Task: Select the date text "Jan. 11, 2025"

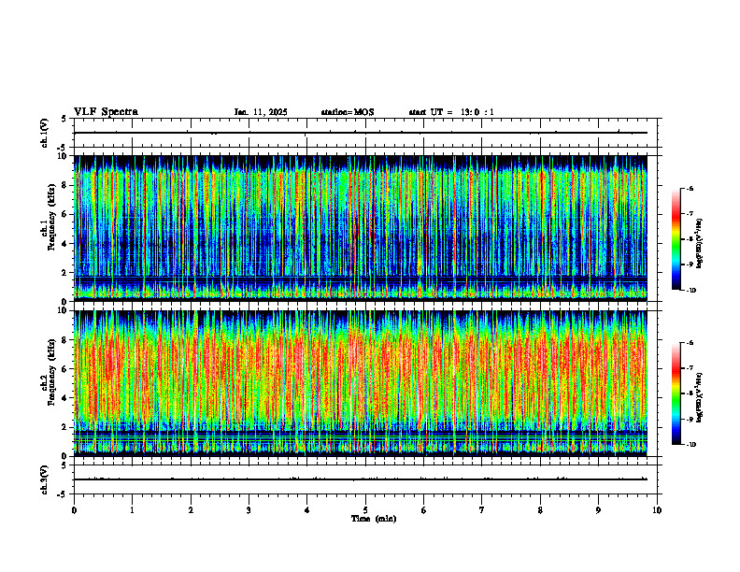Action: click(x=261, y=112)
